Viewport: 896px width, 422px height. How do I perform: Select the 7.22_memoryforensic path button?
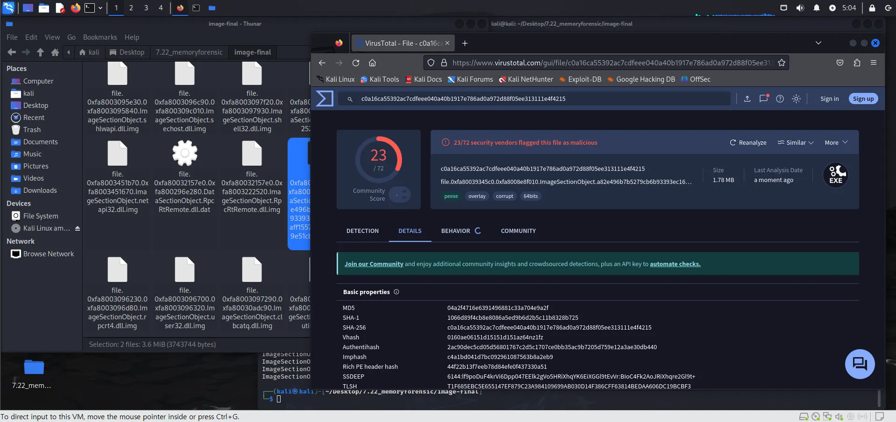[x=189, y=52]
